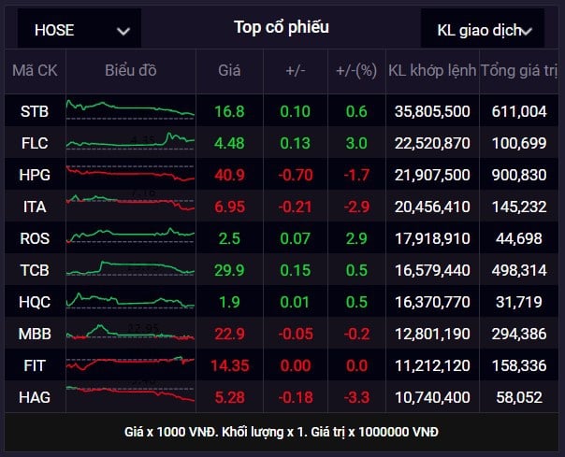Click FIT total value 158,336
This screenshot has width=565, height=457.
(x=519, y=365)
